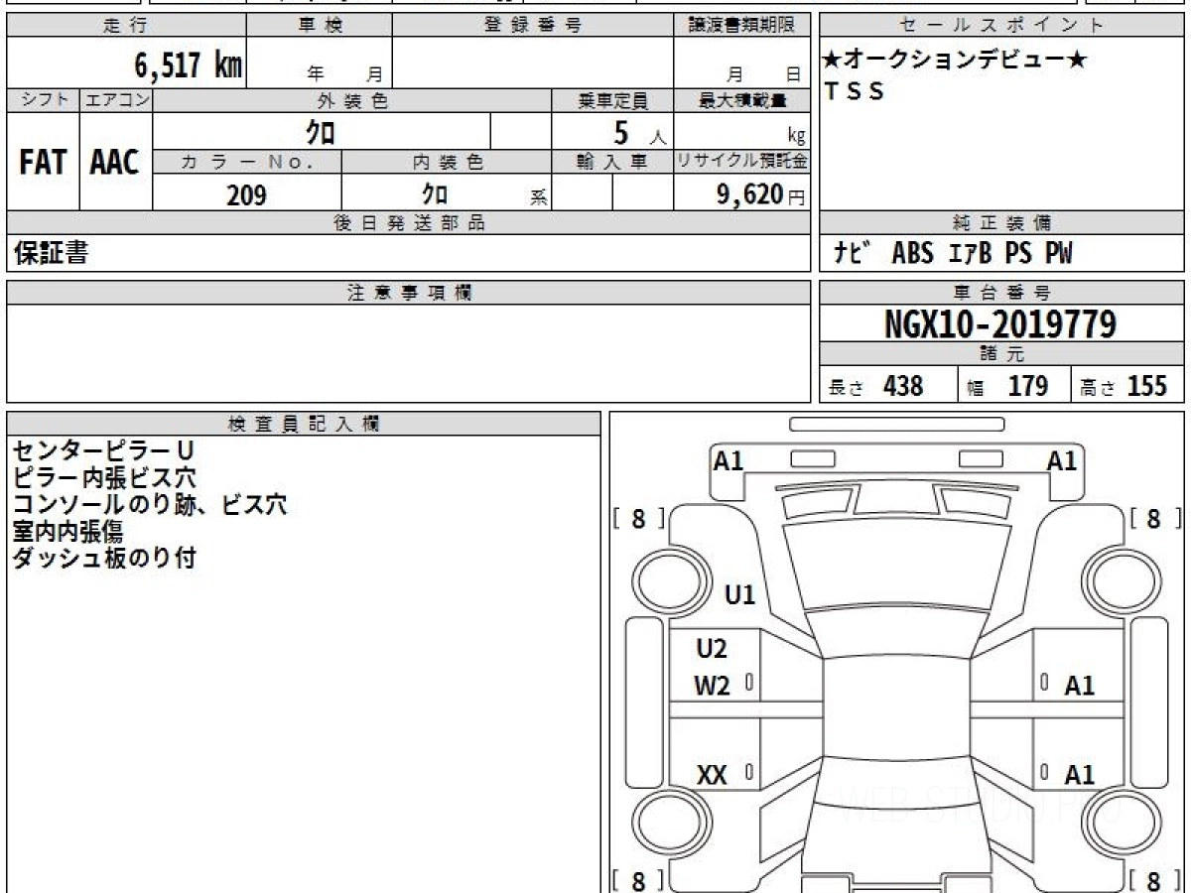Click the 内装色 header
The image size is (1191, 893).
[x=447, y=162]
